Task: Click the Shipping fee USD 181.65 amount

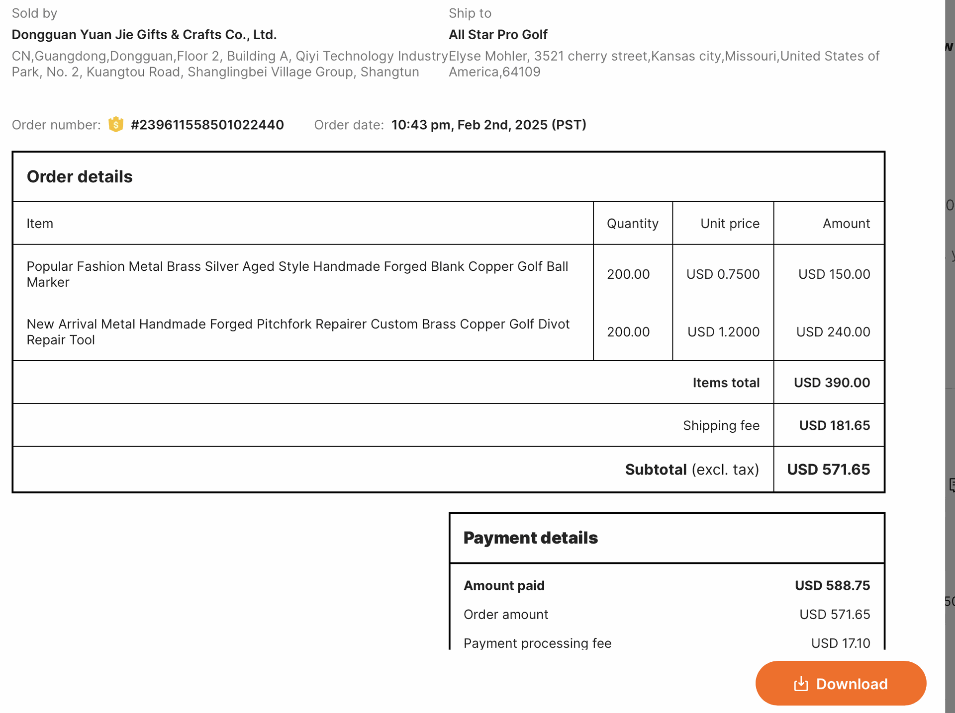Action: pos(835,425)
